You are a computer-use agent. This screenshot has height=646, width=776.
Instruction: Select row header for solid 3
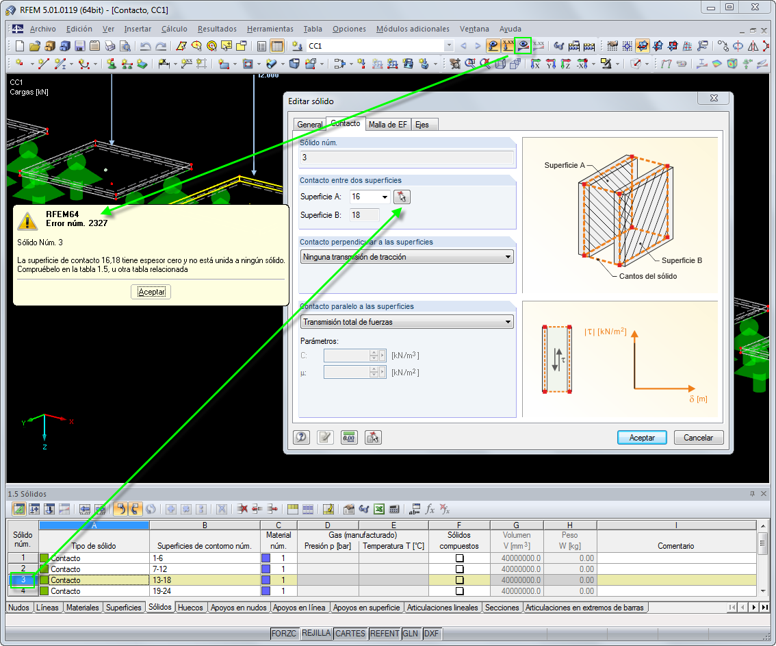coord(23,580)
